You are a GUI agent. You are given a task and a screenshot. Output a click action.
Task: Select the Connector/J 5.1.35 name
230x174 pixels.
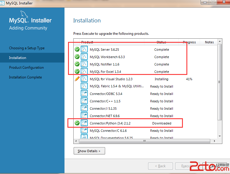pyautogui.click(x=103, y=109)
